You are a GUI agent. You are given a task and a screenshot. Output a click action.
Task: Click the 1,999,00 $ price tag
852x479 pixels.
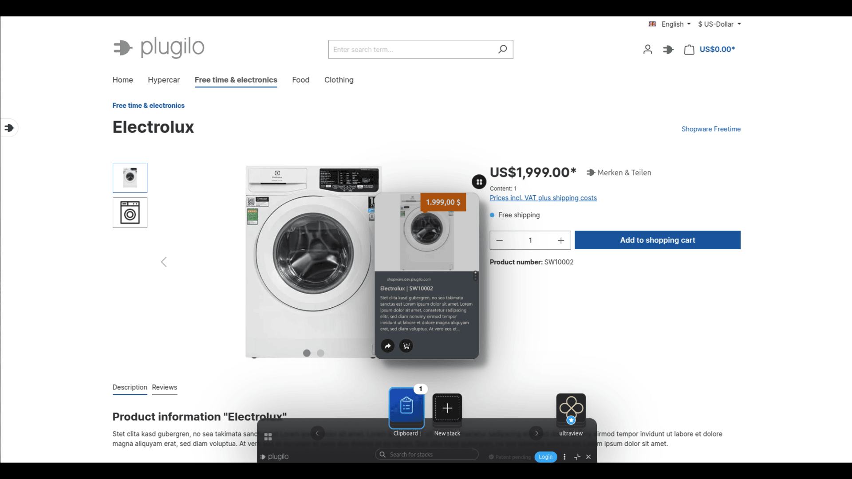(x=443, y=202)
